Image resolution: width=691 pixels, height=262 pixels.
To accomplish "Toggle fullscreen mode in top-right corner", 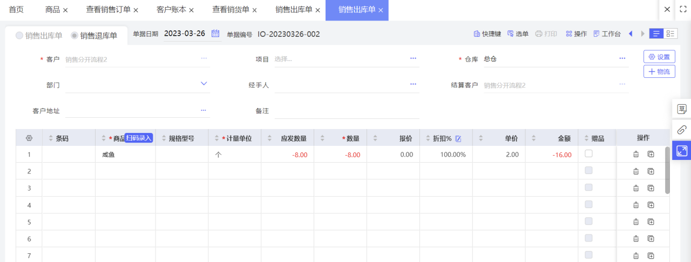I will (x=682, y=9).
